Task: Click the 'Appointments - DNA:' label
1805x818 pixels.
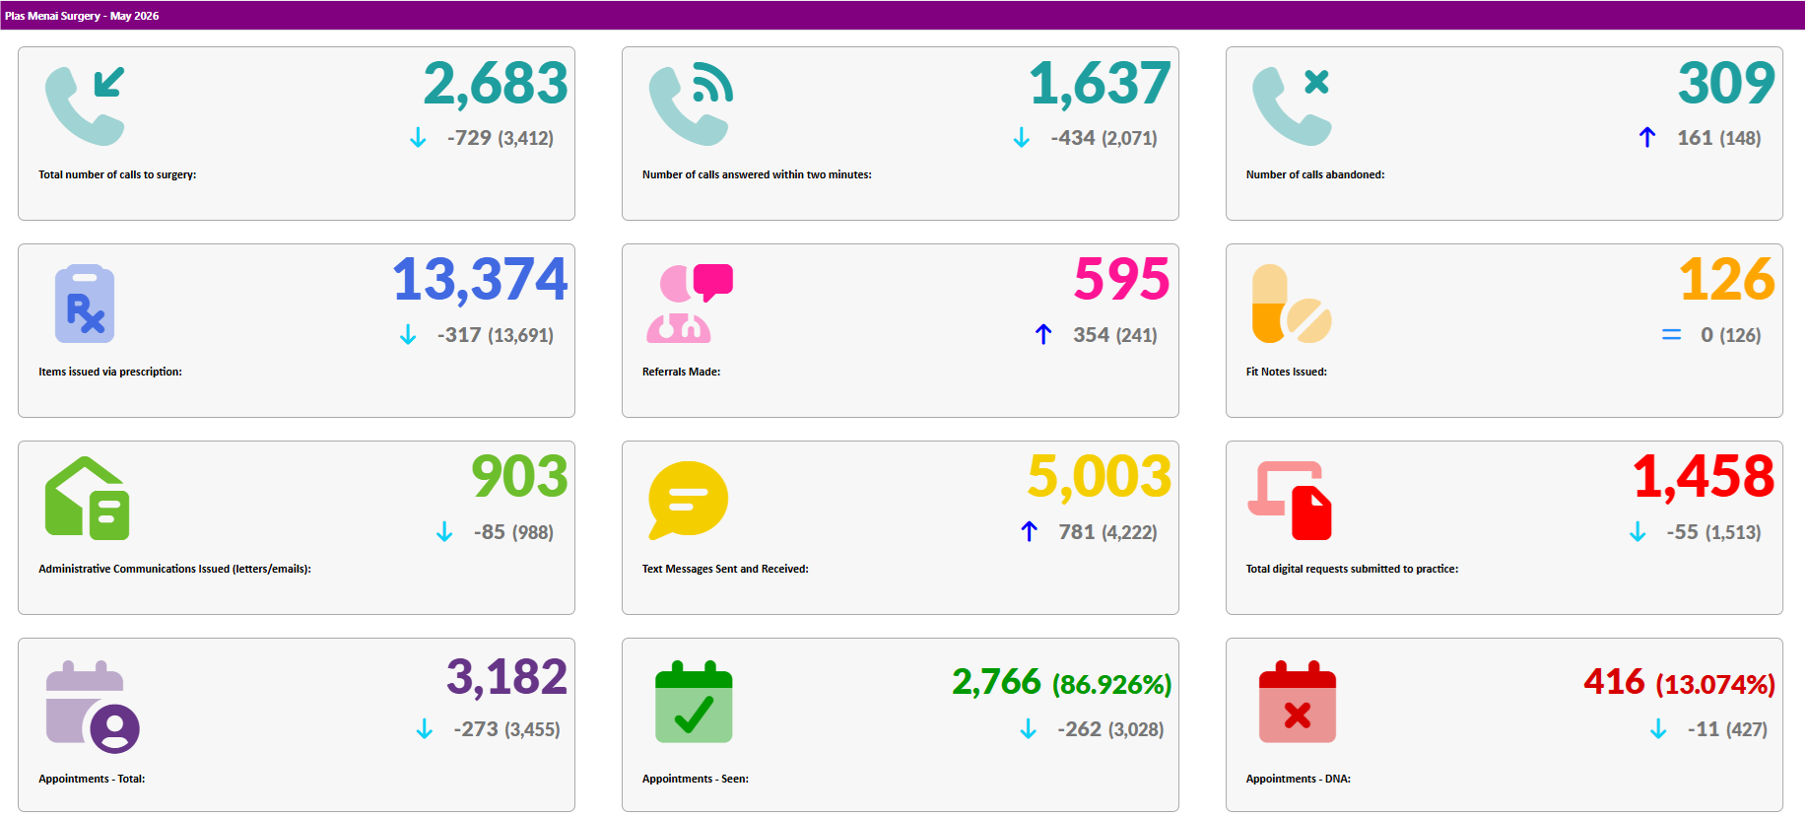Action: click(1299, 780)
